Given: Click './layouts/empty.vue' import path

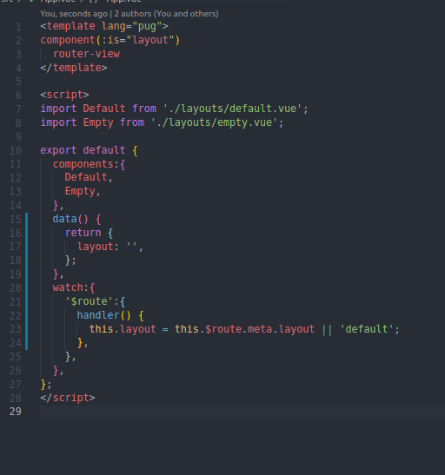Looking at the screenshot, I should pos(214,122).
